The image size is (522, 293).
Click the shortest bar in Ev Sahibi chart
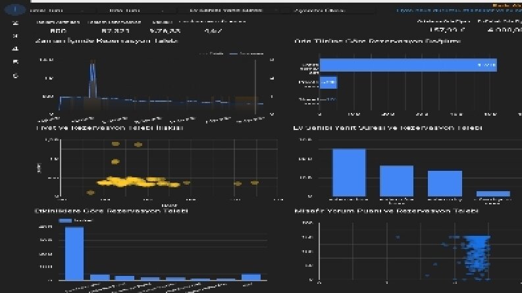click(x=493, y=194)
